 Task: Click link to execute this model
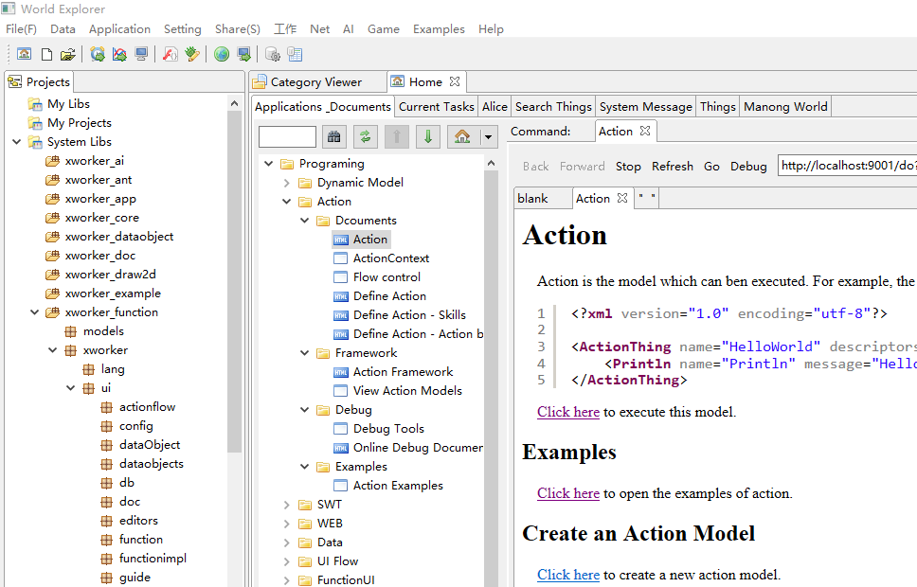567,412
